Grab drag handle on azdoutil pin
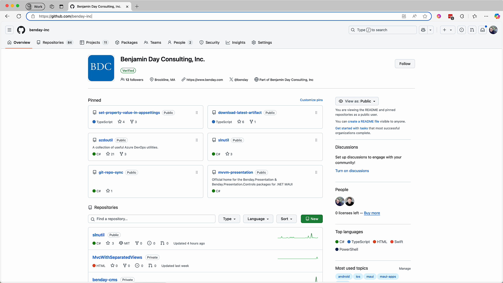This screenshot has height=283, width=503. click(x=197, y=140)
